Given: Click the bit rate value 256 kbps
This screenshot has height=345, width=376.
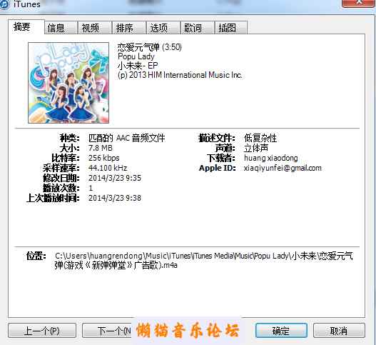Looking at the screenshot, I should pyautogui.click(x=104, y=158).
